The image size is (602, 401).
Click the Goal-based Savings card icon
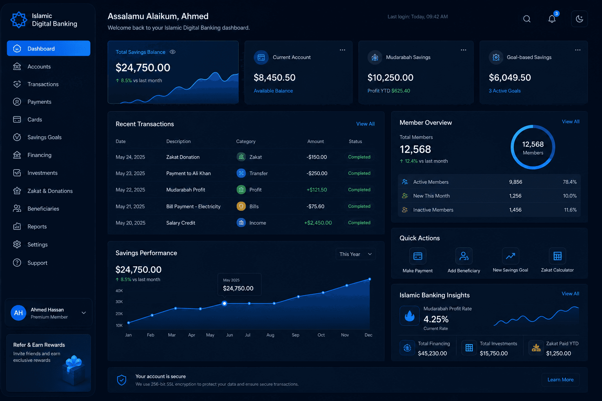click(x=496, y=58)
